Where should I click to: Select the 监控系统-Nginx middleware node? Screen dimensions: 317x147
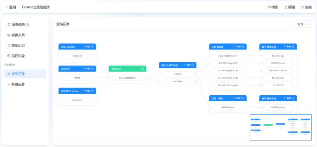tap(228, 107)
